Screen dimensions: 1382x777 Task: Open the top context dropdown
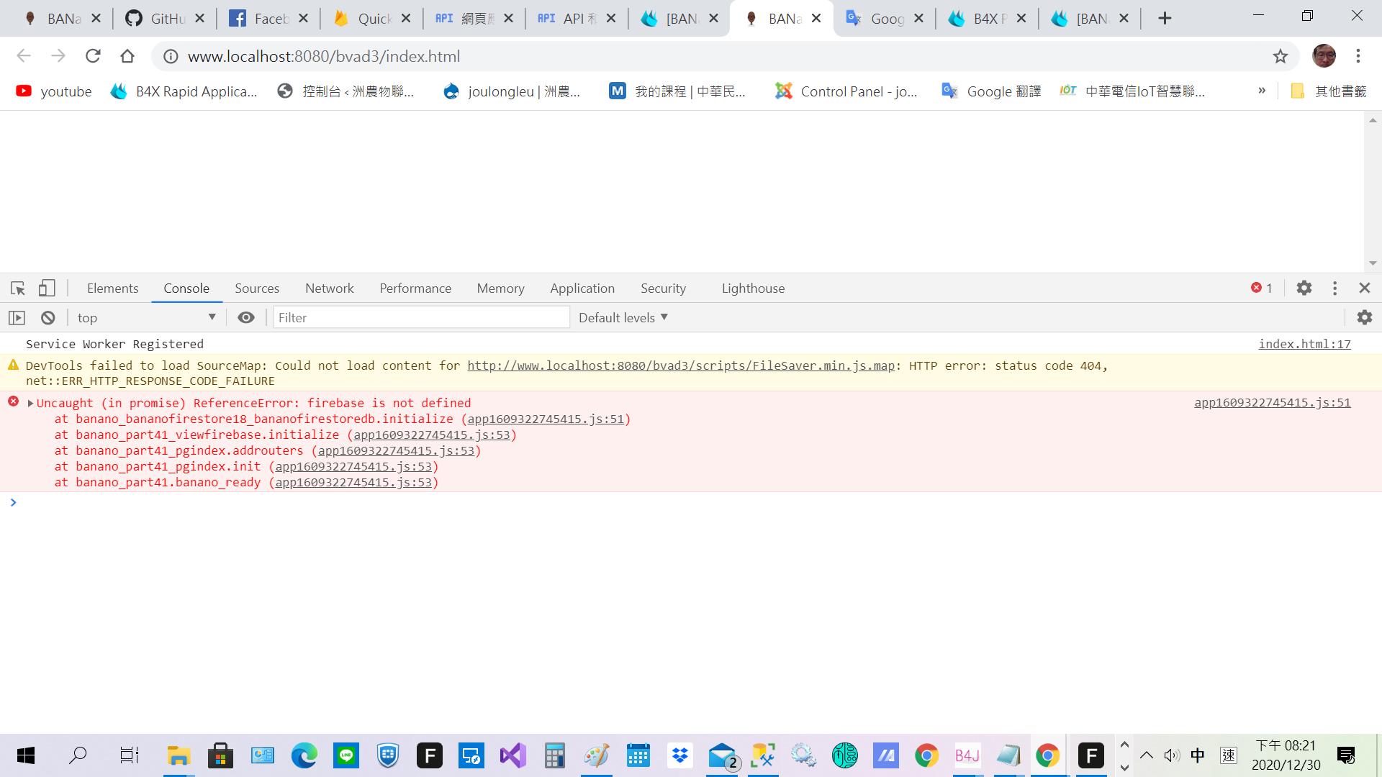tap(146, 317)
